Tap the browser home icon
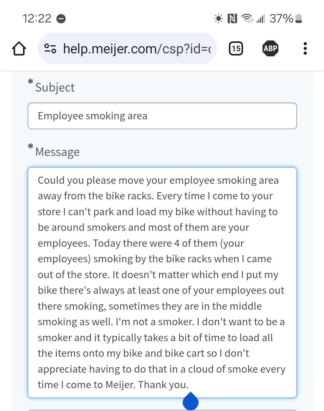This screenshot has width=324, height=411. [19, 49]
